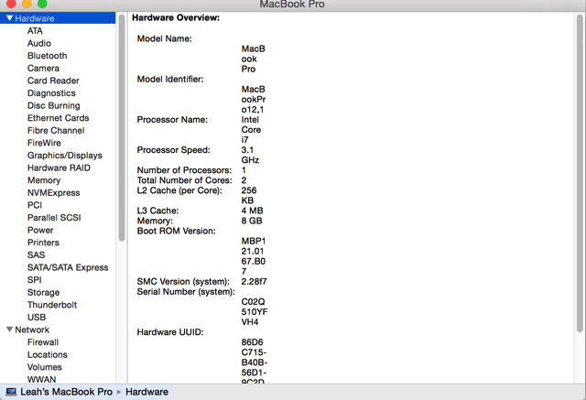Click the 2.28f7 SMC version value
Image resolution: width=586 pixels, height=400 pixels.
point(255,281)
